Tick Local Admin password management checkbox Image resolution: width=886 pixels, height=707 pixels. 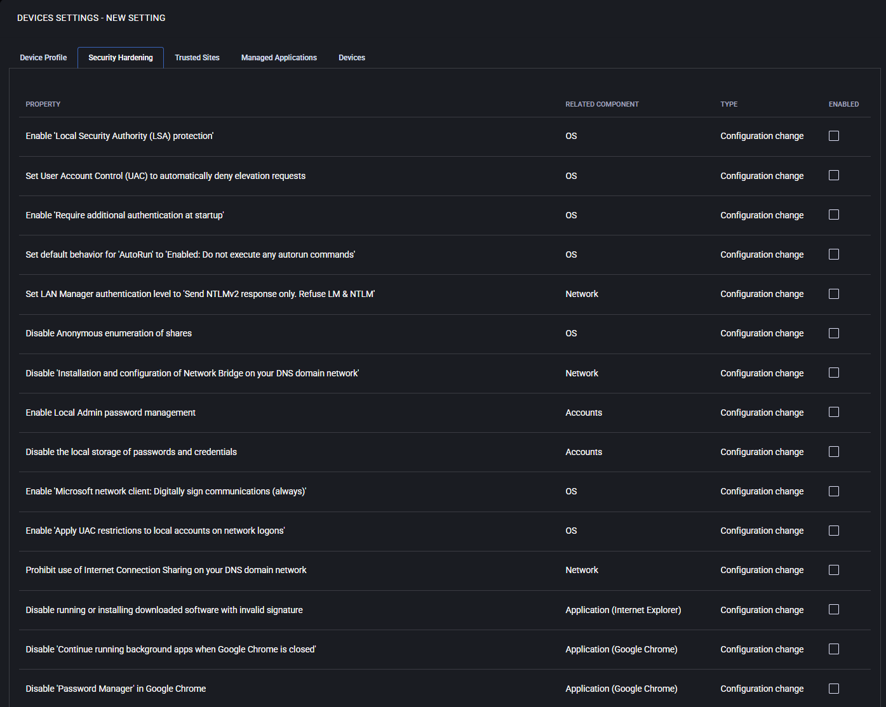834,412
